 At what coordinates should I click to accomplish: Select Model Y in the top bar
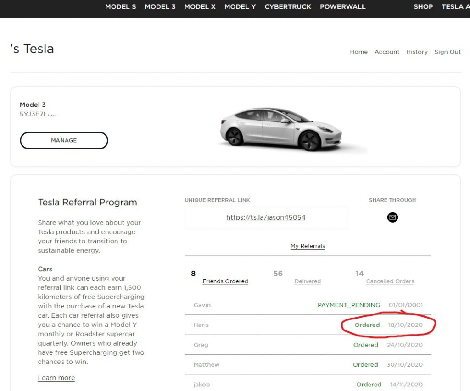click(x=240, y=6)
